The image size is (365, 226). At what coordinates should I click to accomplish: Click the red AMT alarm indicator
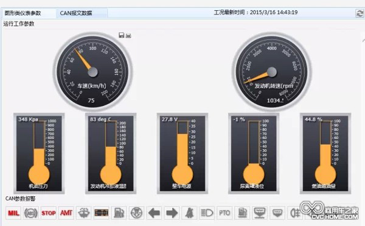(66, 213)
